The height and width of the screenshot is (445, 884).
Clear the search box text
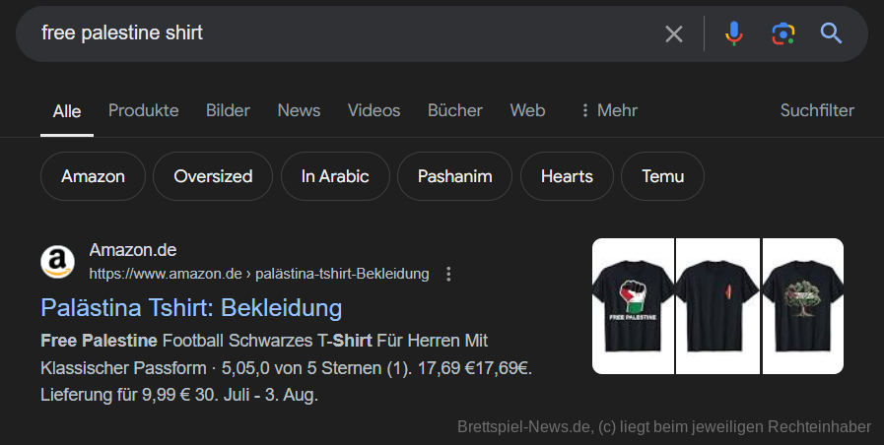point(674,34)
